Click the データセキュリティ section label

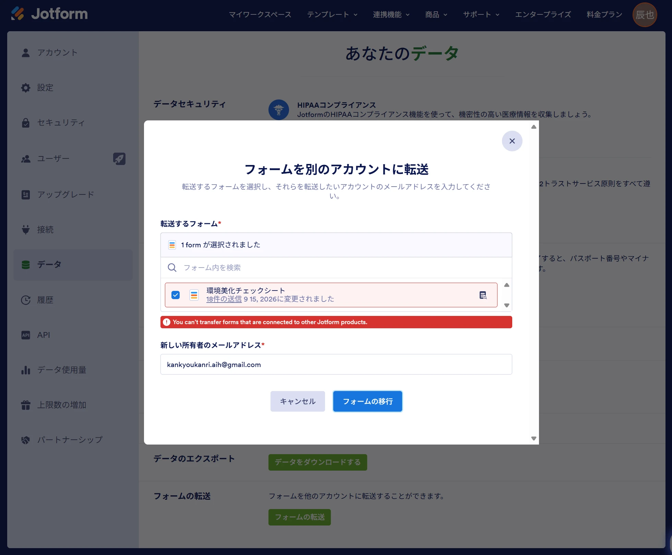(190, 104)
